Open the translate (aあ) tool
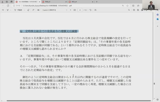The height and width of the screenshot is (102, 160). click(x=38, y=10)
